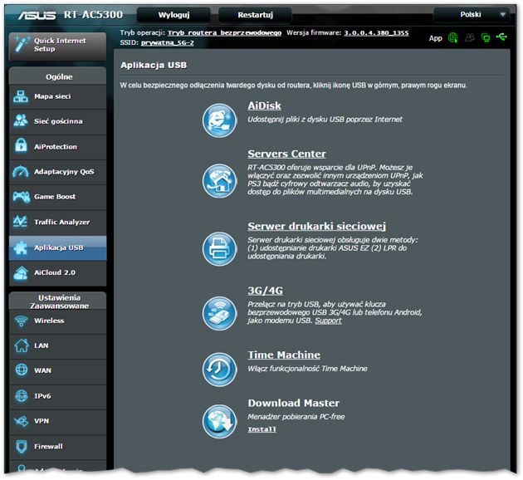Viewport: 523px width, 480px height.
Task: Click the Traffic Analyzer chart icon
Action: tap(20, 222)
